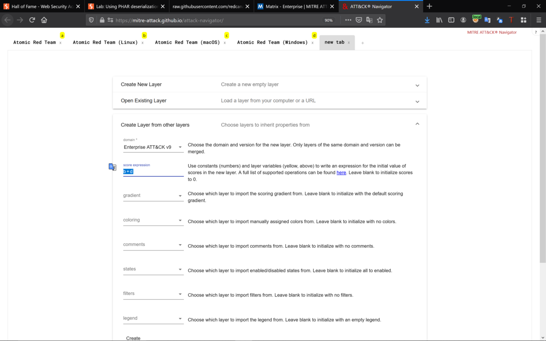Switch to Matrix Enterprise MITRE tab
Screen dimensions: 546x341
tap(296, 6)
